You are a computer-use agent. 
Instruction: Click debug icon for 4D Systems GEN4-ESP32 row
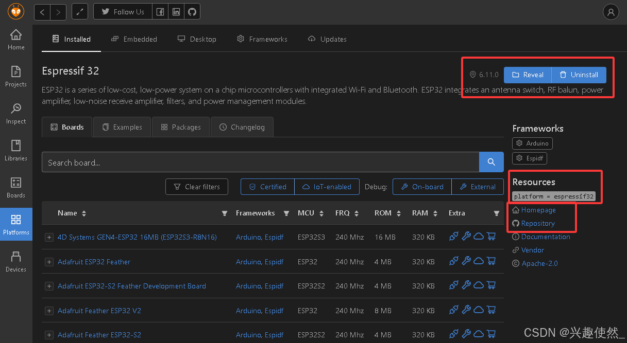(x=454, y=237)
